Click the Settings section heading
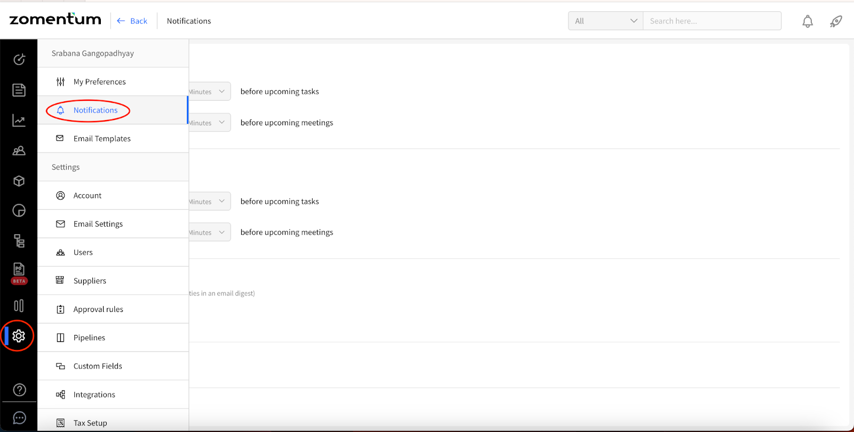Screen dimensions: 854x432 (66, 167)
